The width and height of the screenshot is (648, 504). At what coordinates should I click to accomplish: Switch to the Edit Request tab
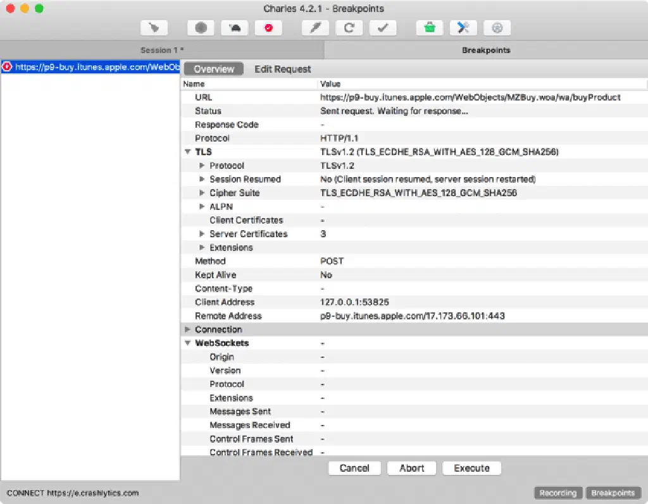[282, 69]
